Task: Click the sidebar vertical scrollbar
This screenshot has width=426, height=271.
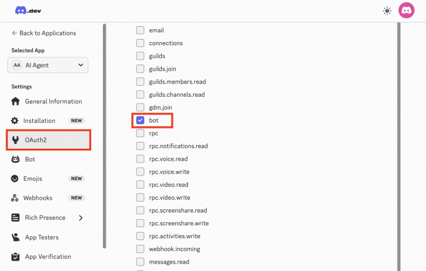Action: tap(105, 136)
